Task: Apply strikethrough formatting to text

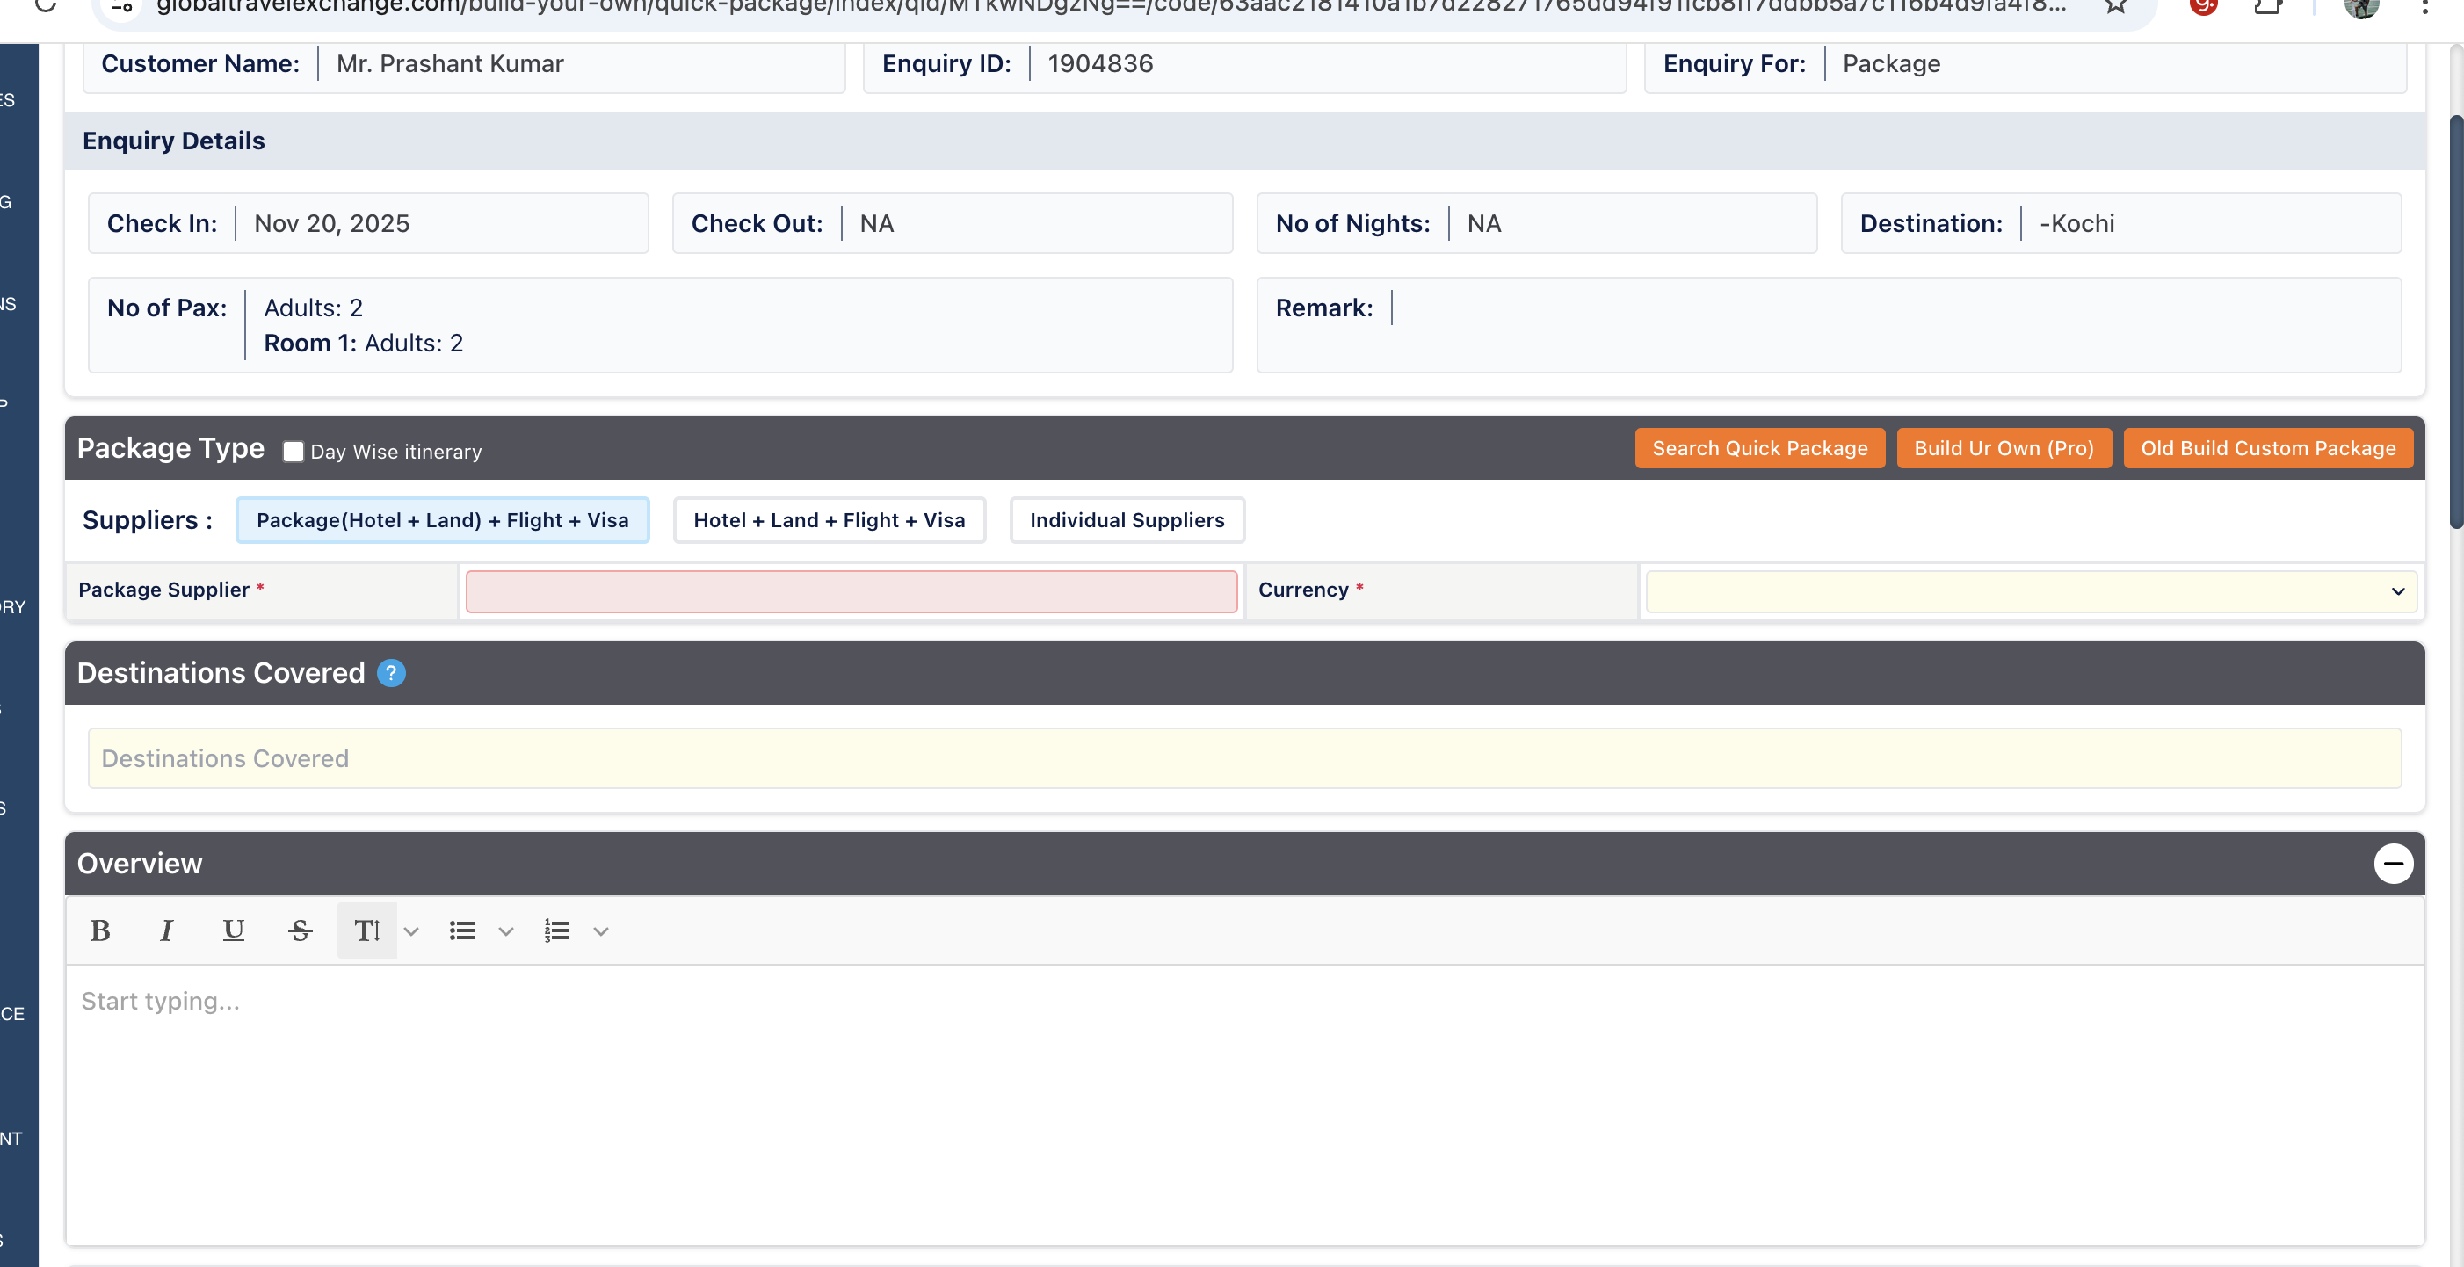Action: tap(300, 930)
